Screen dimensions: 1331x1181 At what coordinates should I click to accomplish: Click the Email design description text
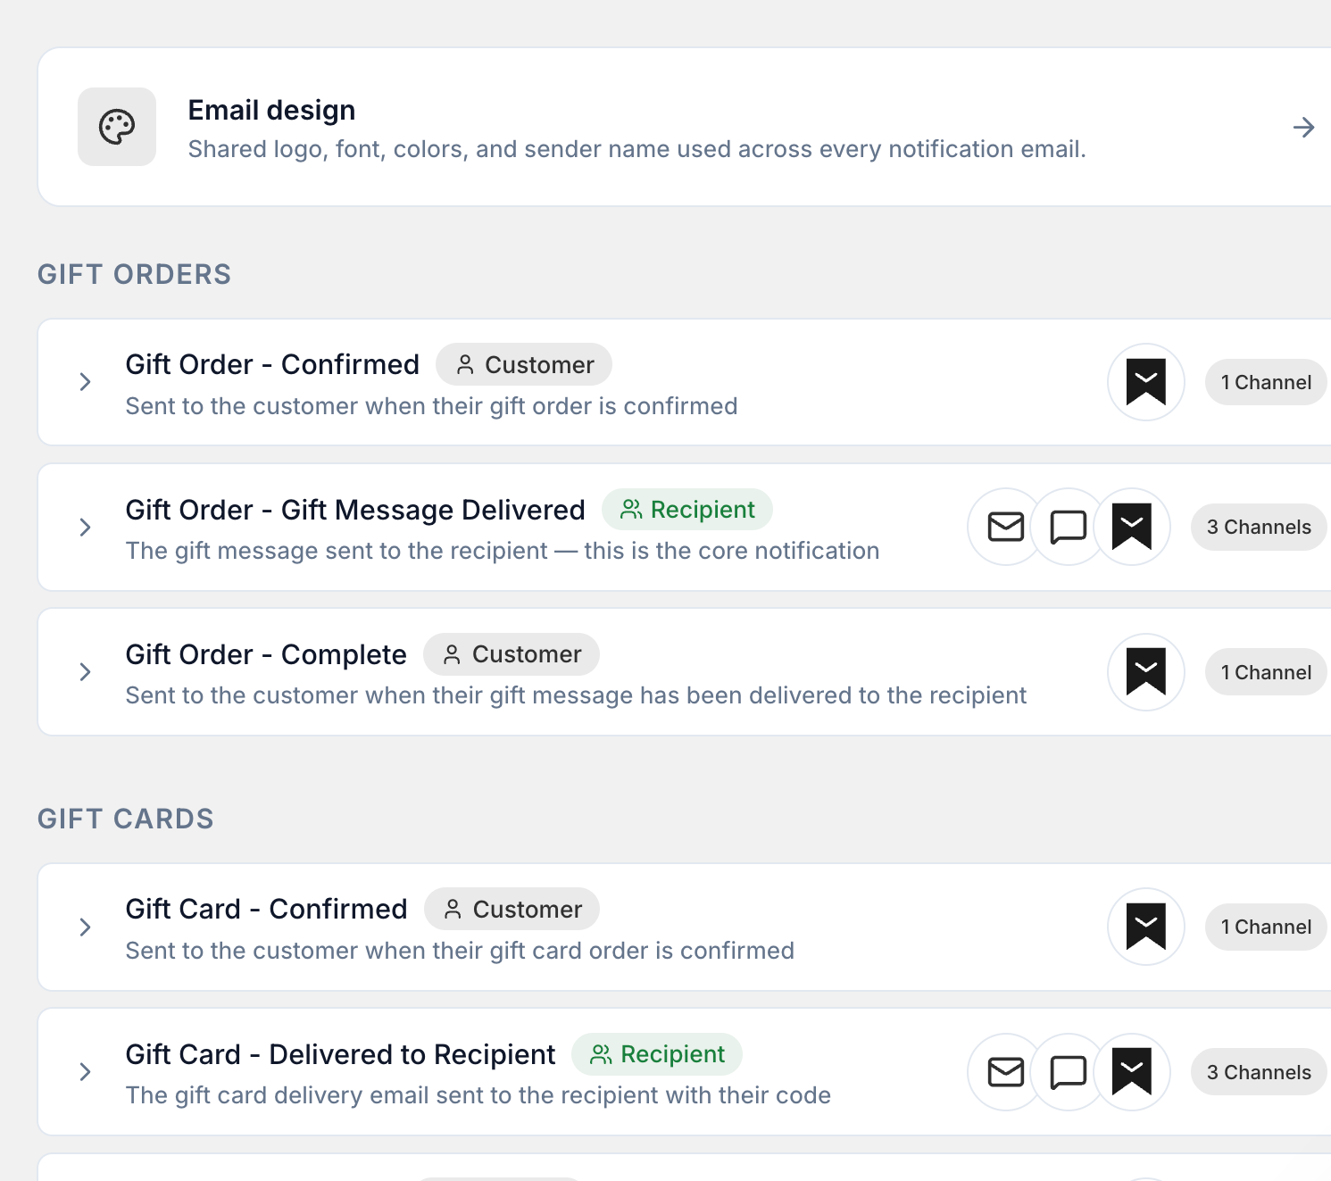[636, 149]
